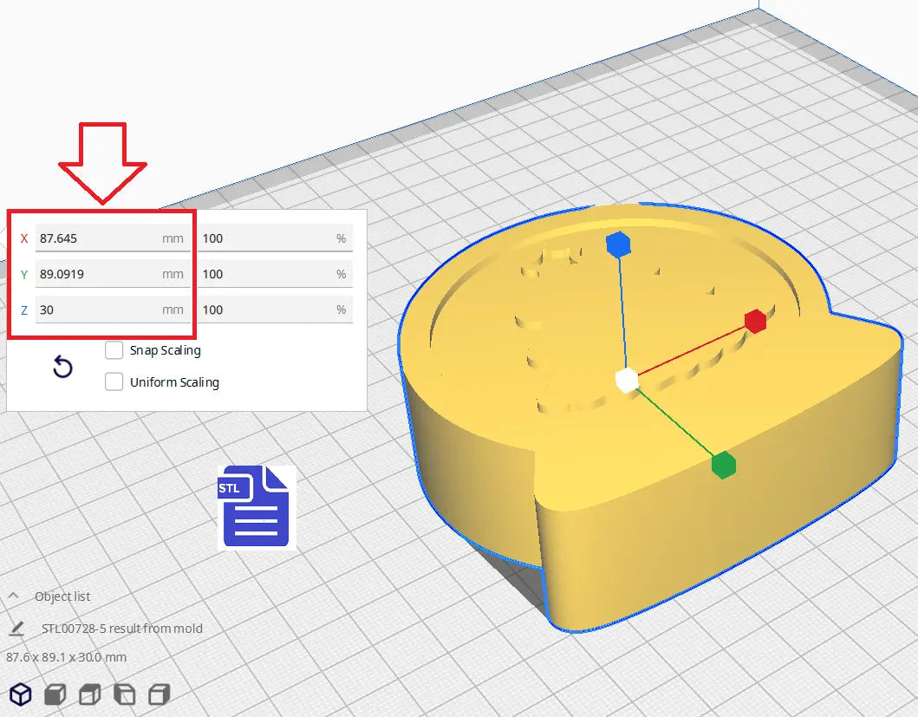918x717 pixels.
Task: Grab the blue Z-axis scale handle
Action: [x=617, y=245]
